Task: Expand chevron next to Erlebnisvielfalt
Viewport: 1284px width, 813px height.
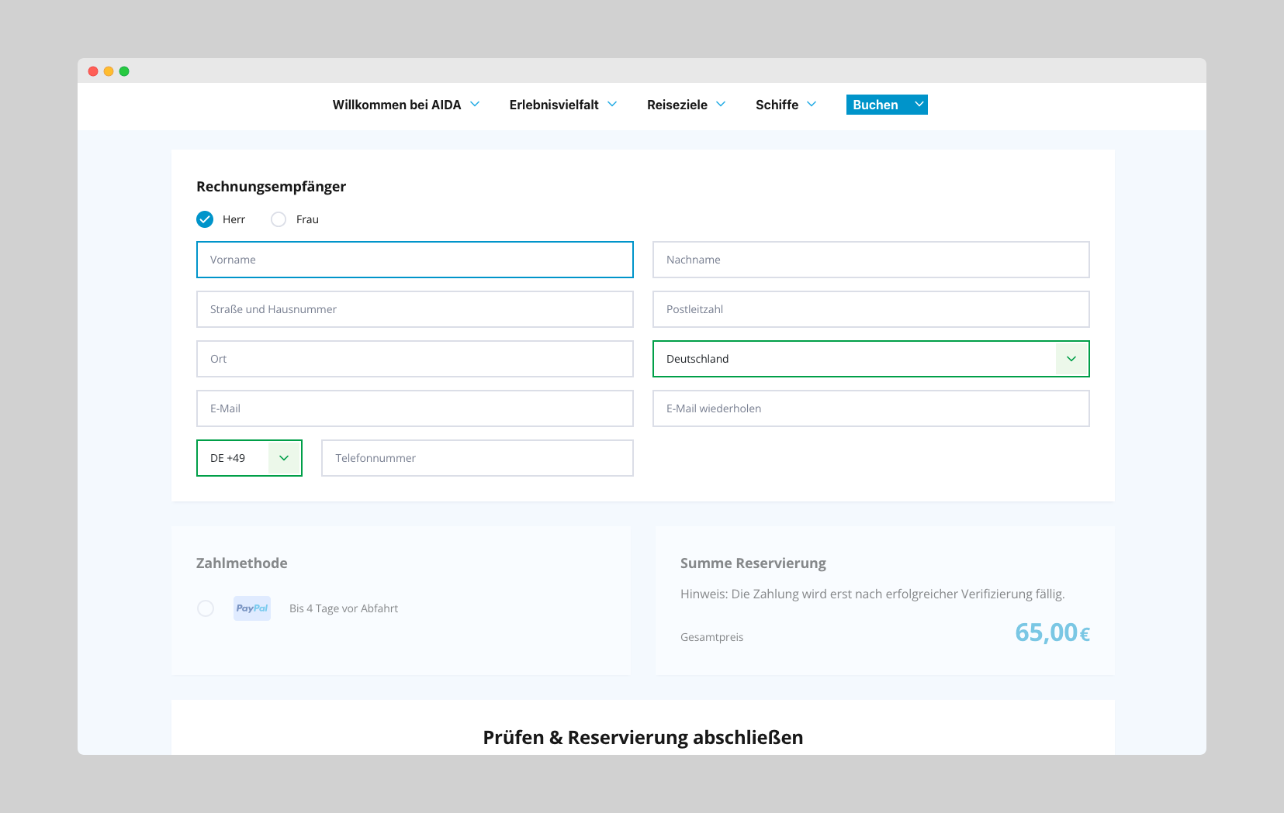Action: click(612, 104)
